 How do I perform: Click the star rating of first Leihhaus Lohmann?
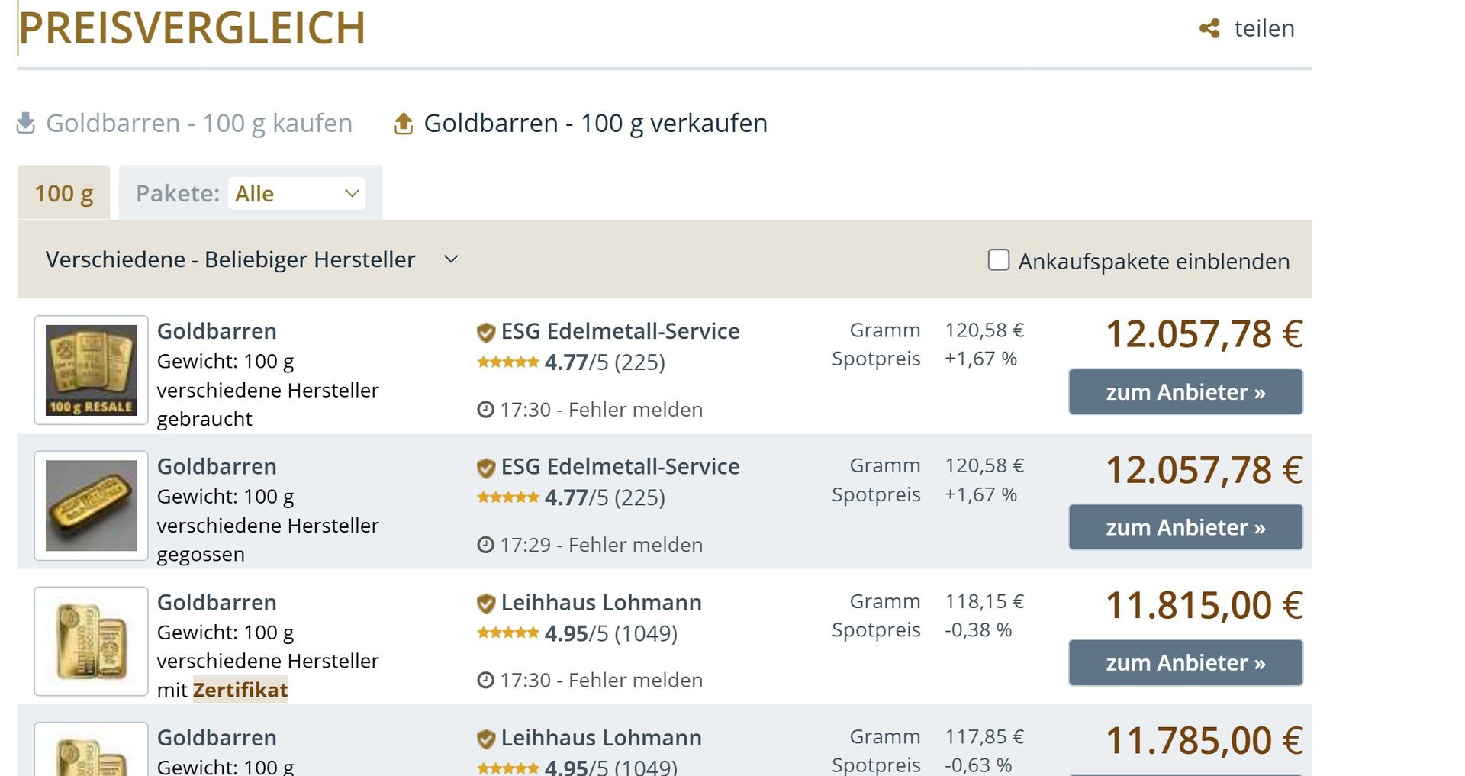pos(507,633)
